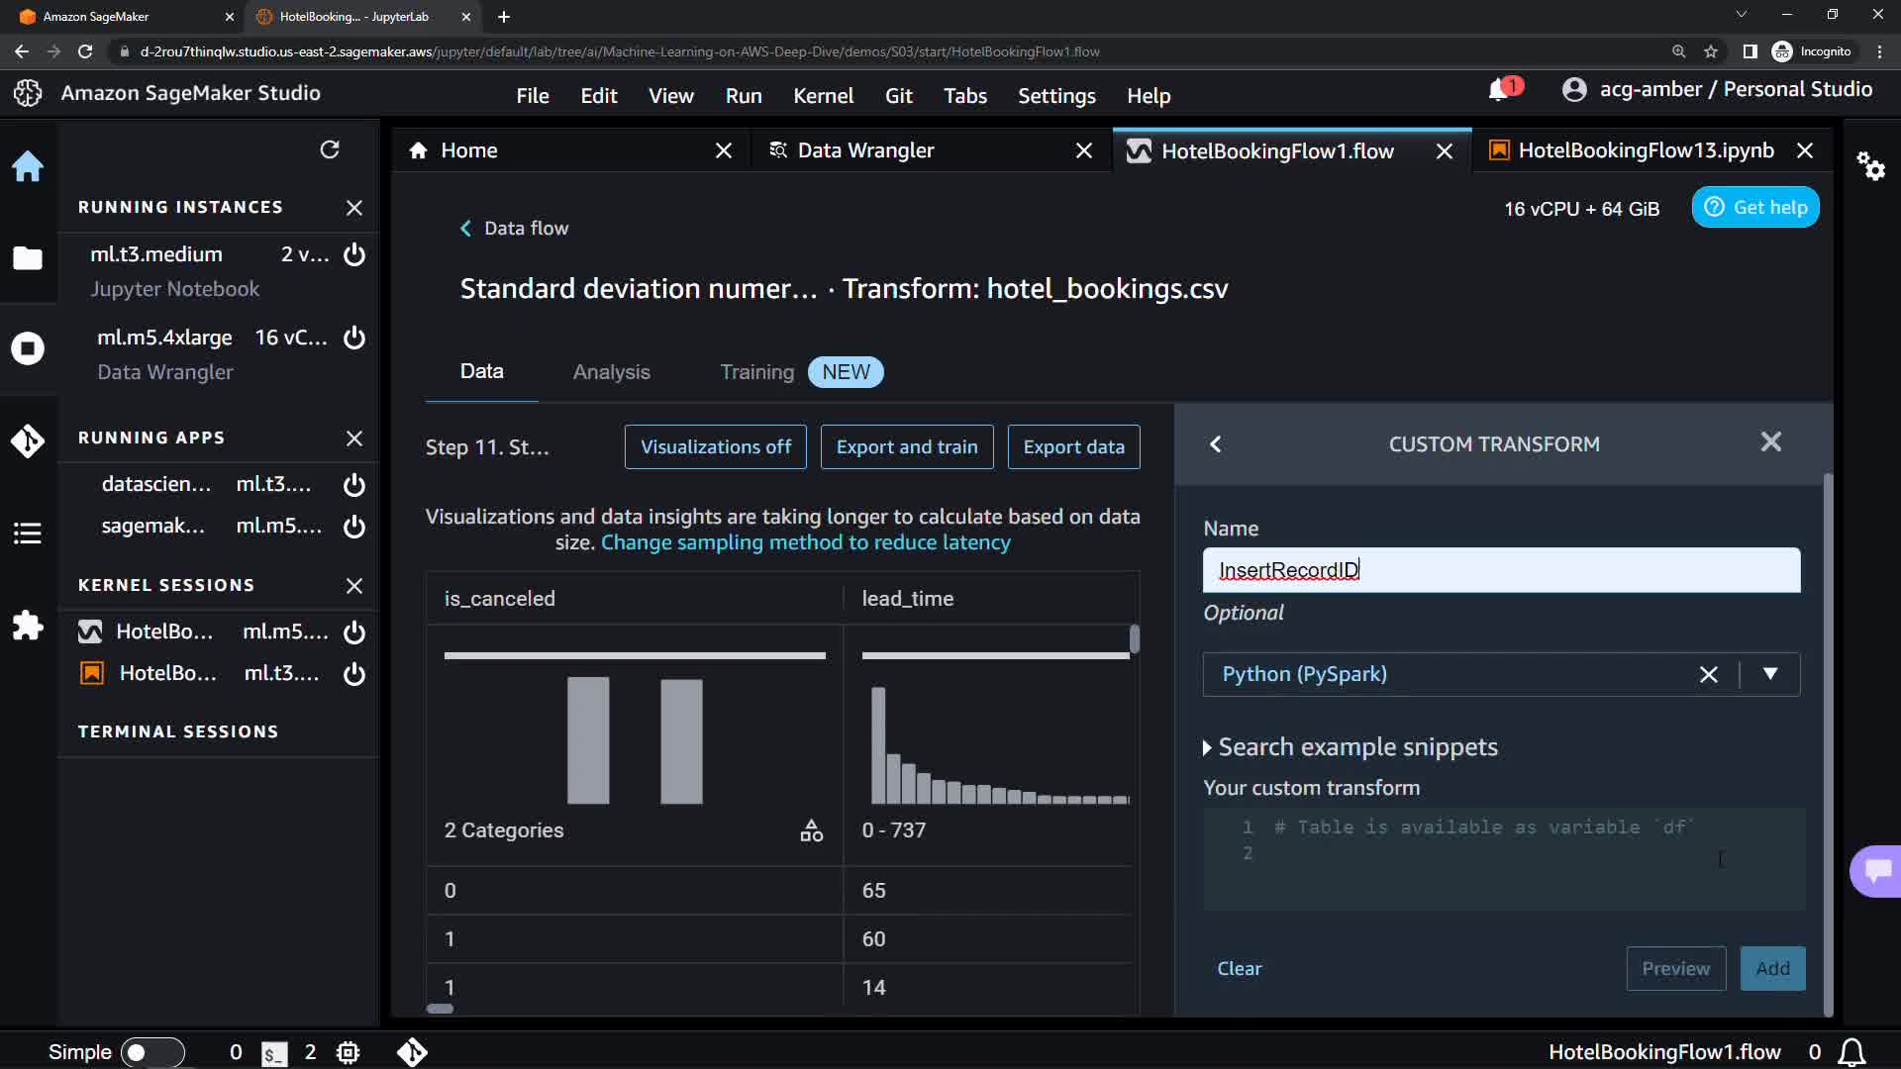Open the Kernel menu
This screenshot has height=1069, width=1901.
(x=823, y=96)
